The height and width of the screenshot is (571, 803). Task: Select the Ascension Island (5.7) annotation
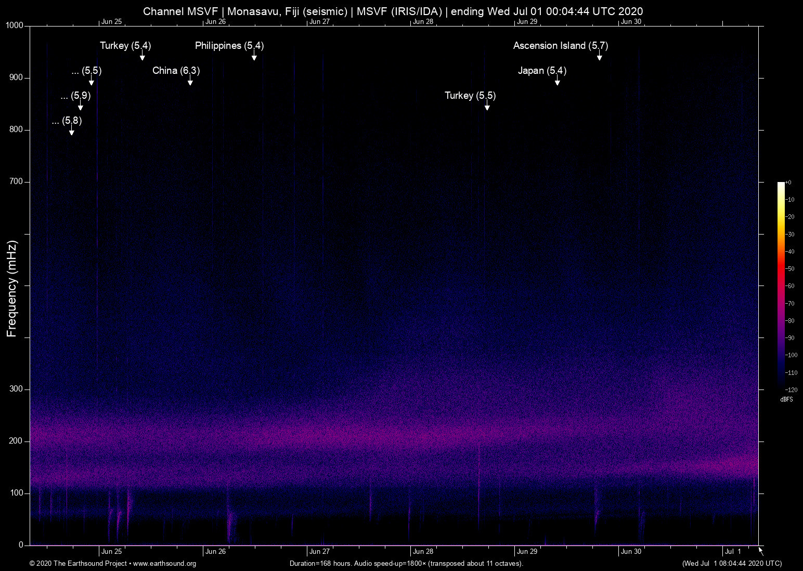560,46
